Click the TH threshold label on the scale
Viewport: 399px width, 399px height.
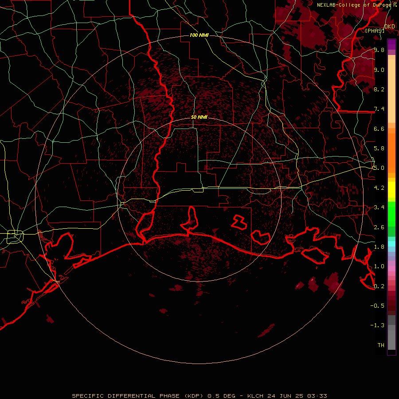[381, 345]
